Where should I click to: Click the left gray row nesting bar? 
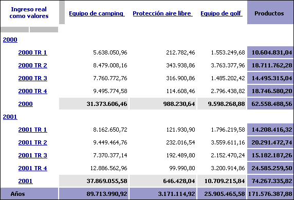[x=14, y=29]
